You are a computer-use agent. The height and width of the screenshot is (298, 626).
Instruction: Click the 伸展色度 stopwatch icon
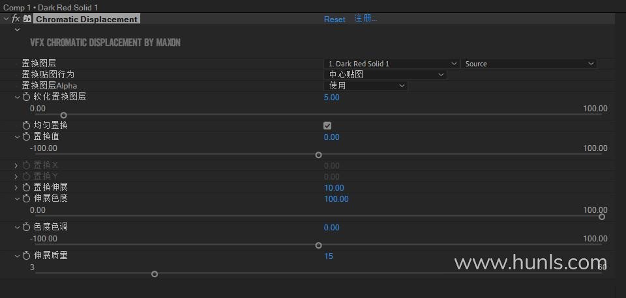[x=27, y=198]
